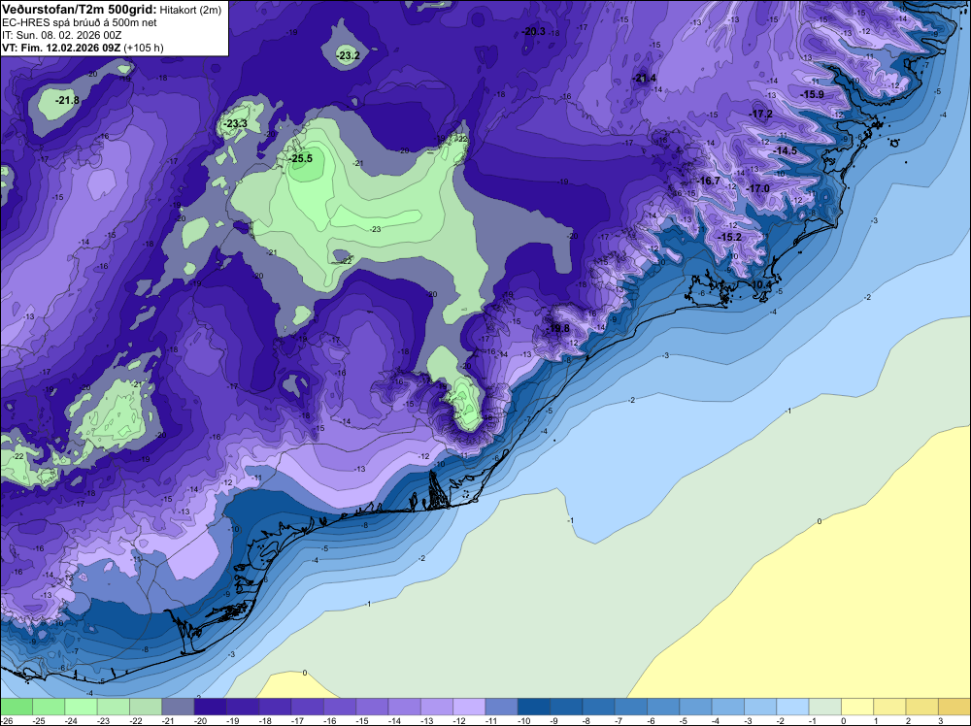Click the legend scale label '-10'
This screenshot has height=726, width=971.
tap(524, 720)
